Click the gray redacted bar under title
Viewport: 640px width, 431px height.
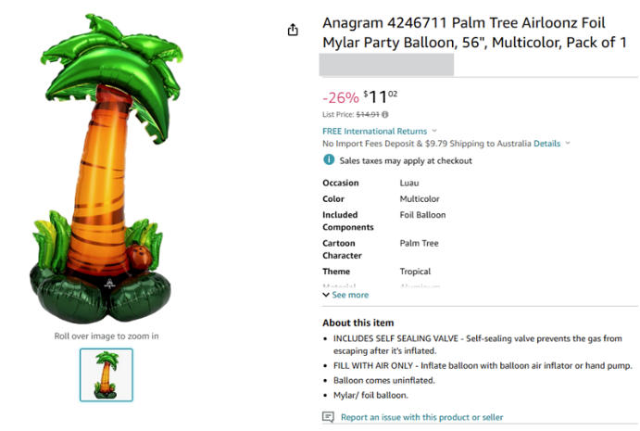(386, 65)
